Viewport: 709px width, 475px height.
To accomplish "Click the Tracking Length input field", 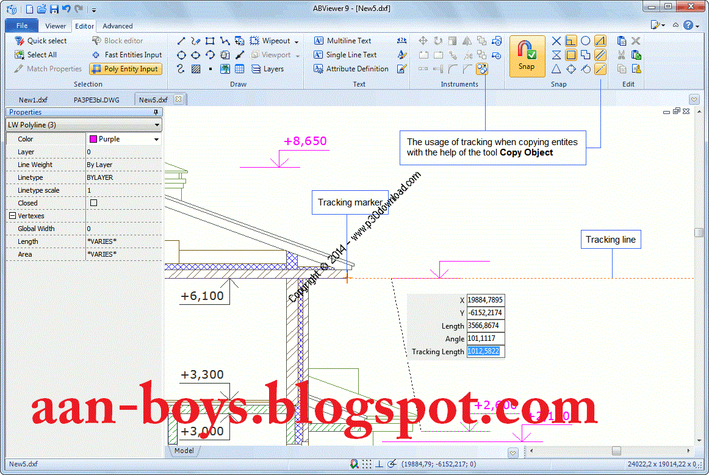I will (x=485, y=351).
